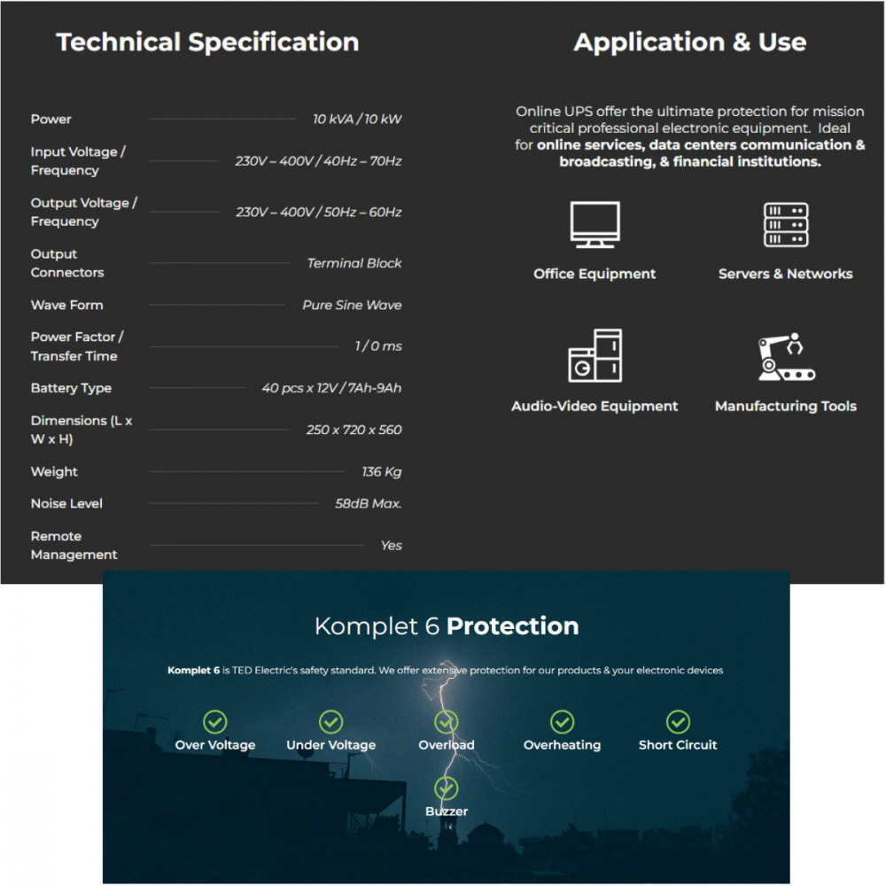Viewport: 886px width, 886px height.
Task: Click the Remote Management label
Action: (74, 545)
